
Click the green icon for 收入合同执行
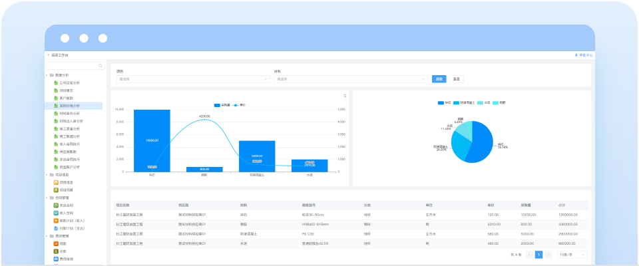[x=56, y=144]
